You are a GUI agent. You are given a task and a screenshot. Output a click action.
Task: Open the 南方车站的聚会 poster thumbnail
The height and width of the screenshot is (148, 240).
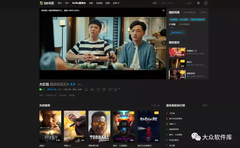[148, 127]
